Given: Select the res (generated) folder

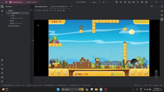Looking at the screenshot, I should point(16,23).
